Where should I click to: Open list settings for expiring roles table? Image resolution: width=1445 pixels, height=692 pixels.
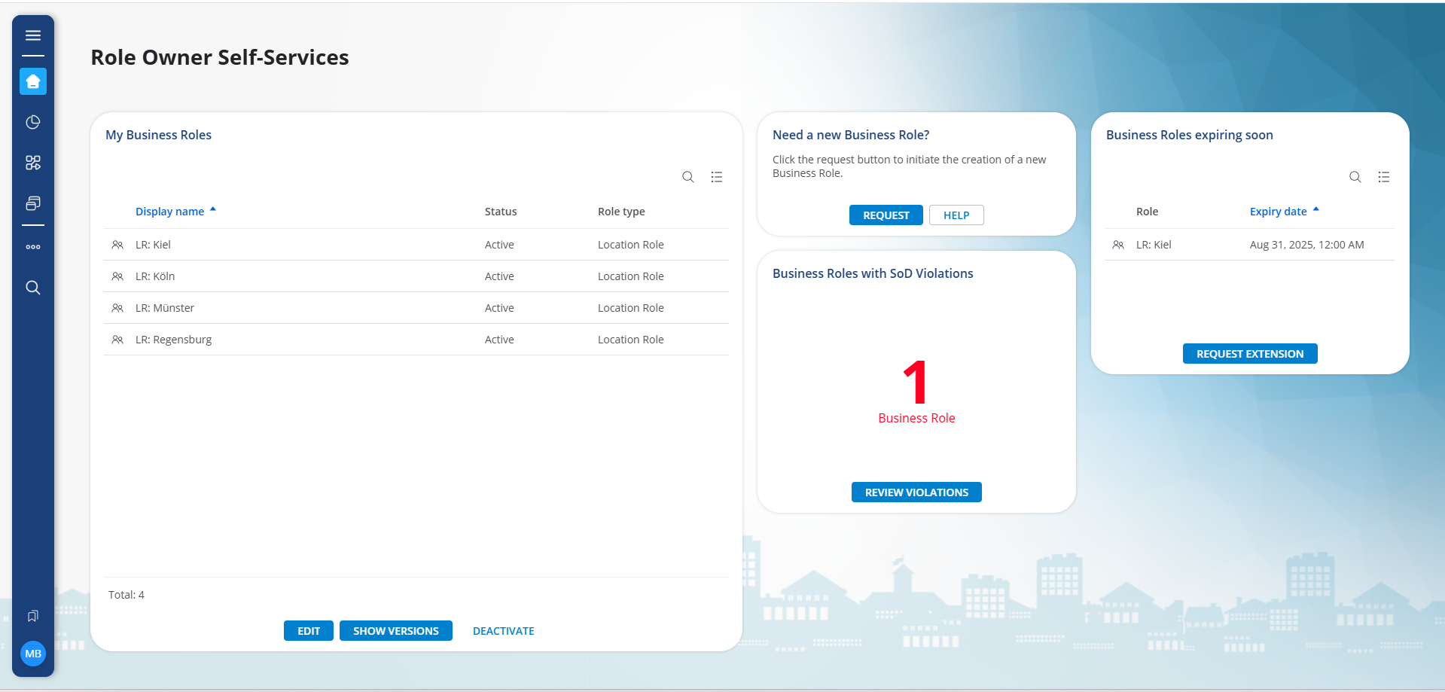pyautogui.click(x=1383, y=177)
